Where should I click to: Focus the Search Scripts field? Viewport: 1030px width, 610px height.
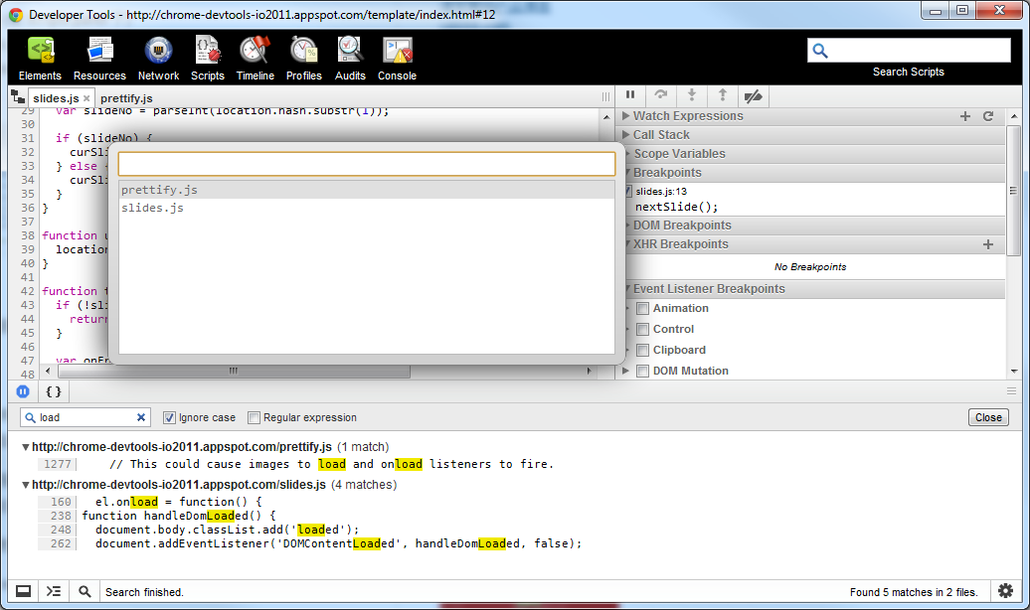coord(909,51)
